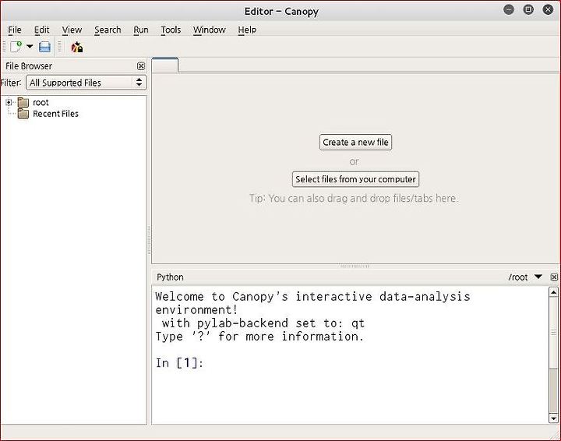Close the Python console panel
Screen dimensions: 561x441
(554, 277)
